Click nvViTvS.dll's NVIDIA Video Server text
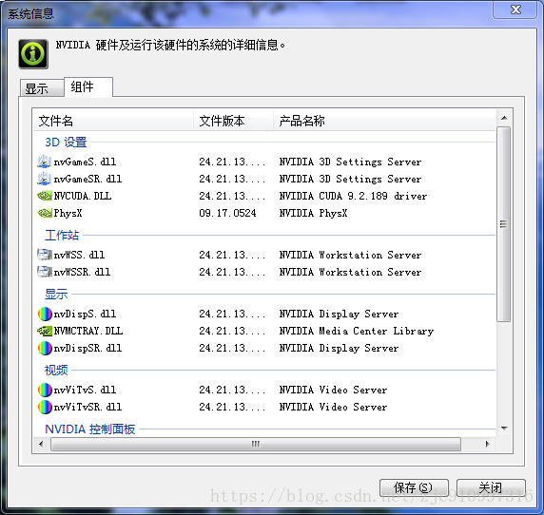 click(333, 390)
